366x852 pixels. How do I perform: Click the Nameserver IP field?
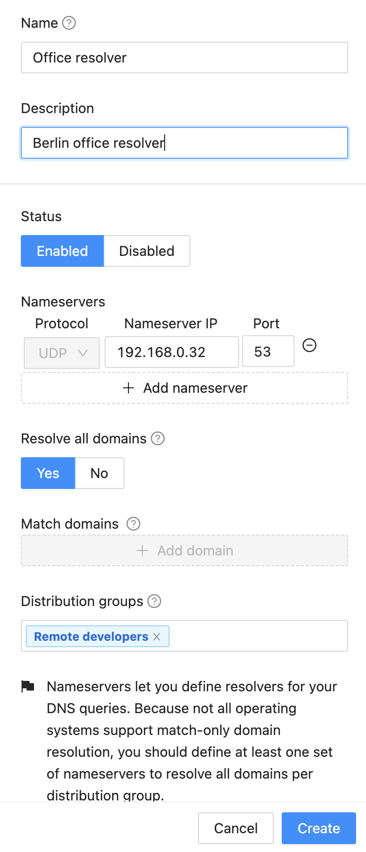(172, 352)
